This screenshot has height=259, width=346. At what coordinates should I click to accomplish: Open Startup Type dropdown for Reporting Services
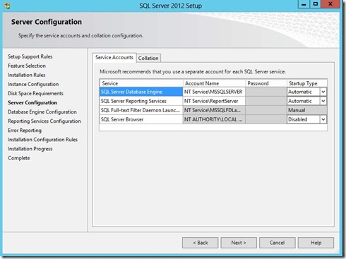(323, 101)
